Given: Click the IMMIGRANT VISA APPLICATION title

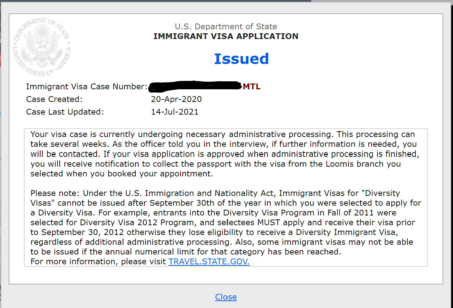Looking at the screenshot, I should click(x=226, y=36).
